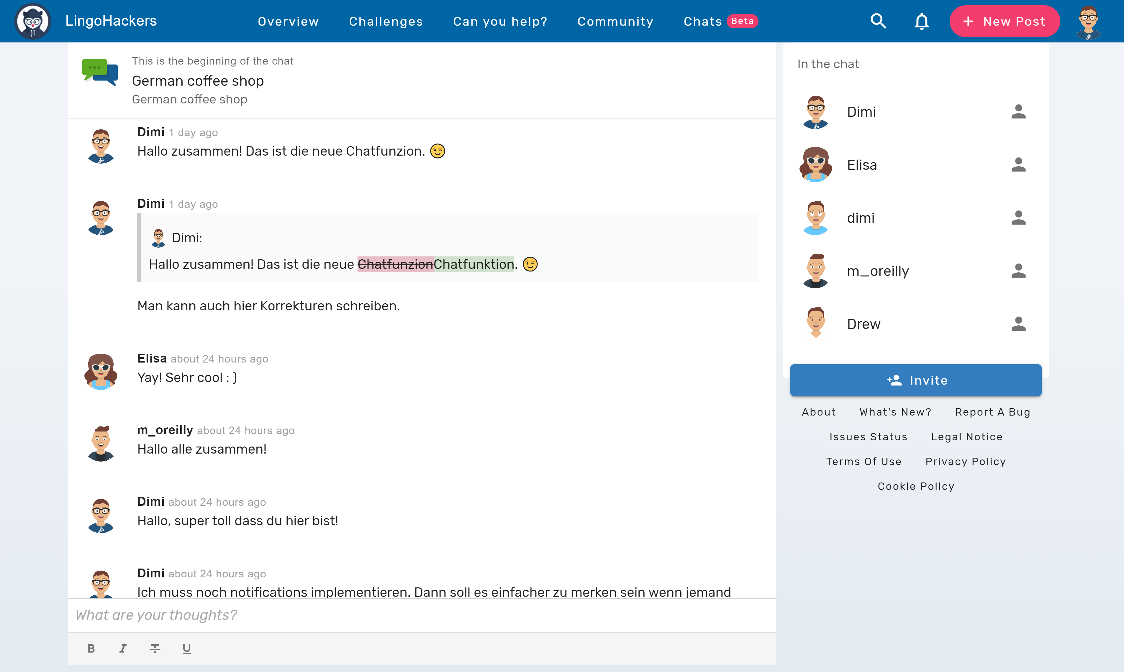
Task: Click the profile icon next to Elisa
Action: point(1018,165)
